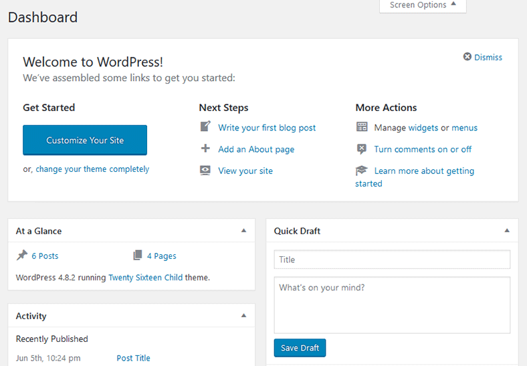This screenshot has width=527, height=366.
Task: Collapse the Activity panel
Action: click(x=244, y=316)
